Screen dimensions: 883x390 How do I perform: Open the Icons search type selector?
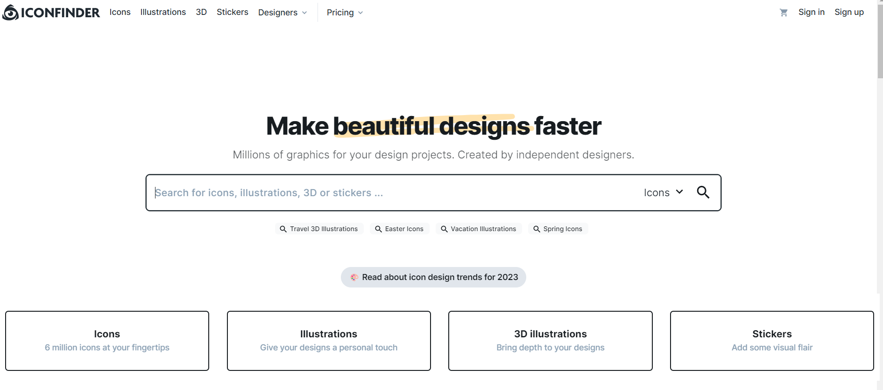point(663,192)
